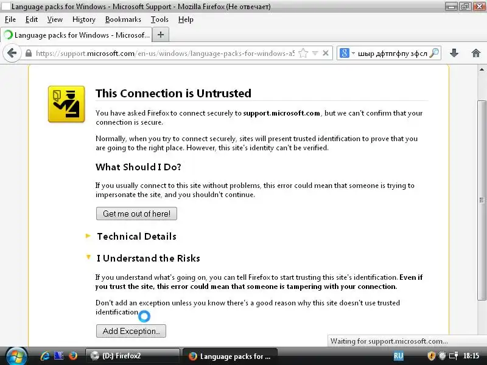
Task: Open the File menu
Action: coord(10,19)
